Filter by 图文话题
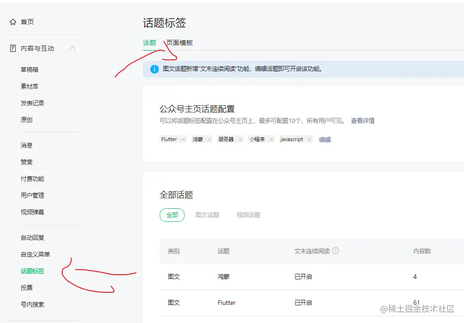This screenshot has height=323, width=464. click(207, 215)
